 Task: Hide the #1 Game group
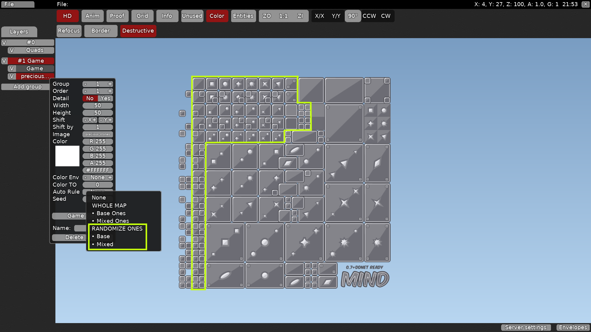pos(4,61)
